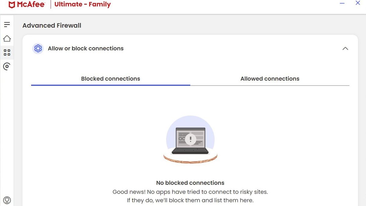Open the Protection Score shield icon
Viewport: 366px width, 206px height.
coord(7,66)
